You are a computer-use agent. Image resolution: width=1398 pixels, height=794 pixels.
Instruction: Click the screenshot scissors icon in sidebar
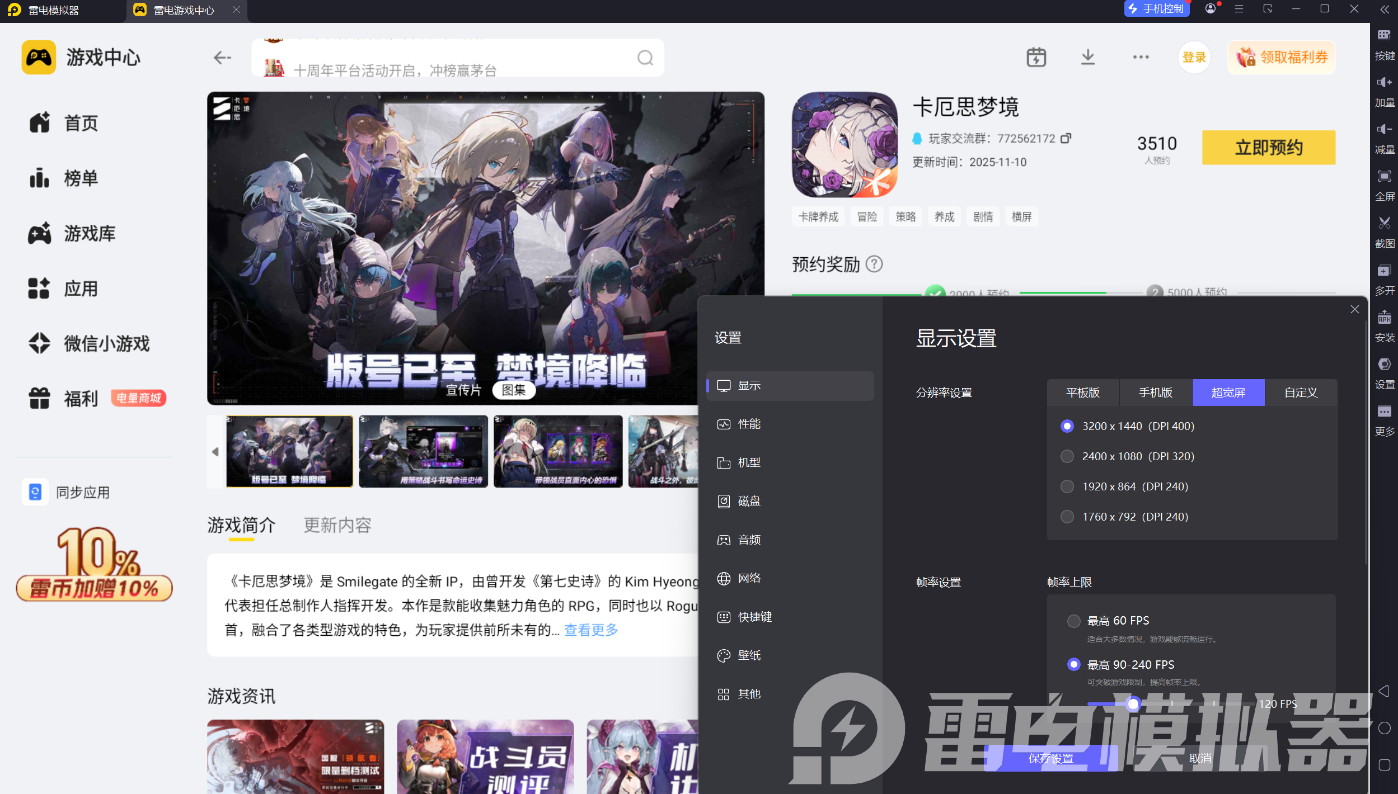coord(1384,224)
